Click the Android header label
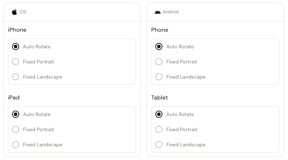Viewport: 288px width, 160px height. [171, 12]
